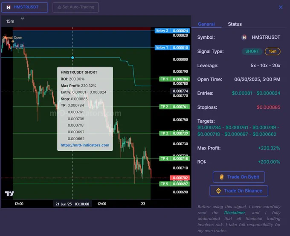This screenshot has height=236, width=290.
Task: Click the leverage value 5x - 10x - 20x
Action: [x=265, y=66]
